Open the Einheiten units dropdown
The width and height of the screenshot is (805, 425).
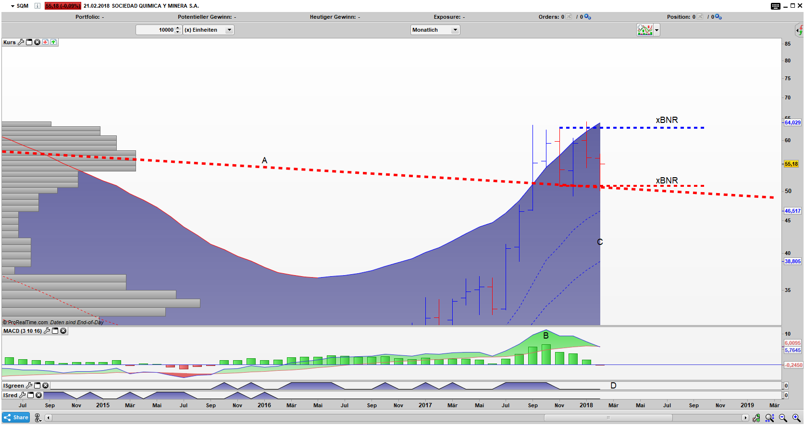tap(229, 30)
